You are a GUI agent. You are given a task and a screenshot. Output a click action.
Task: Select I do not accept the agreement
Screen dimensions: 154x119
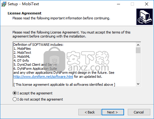38,99
